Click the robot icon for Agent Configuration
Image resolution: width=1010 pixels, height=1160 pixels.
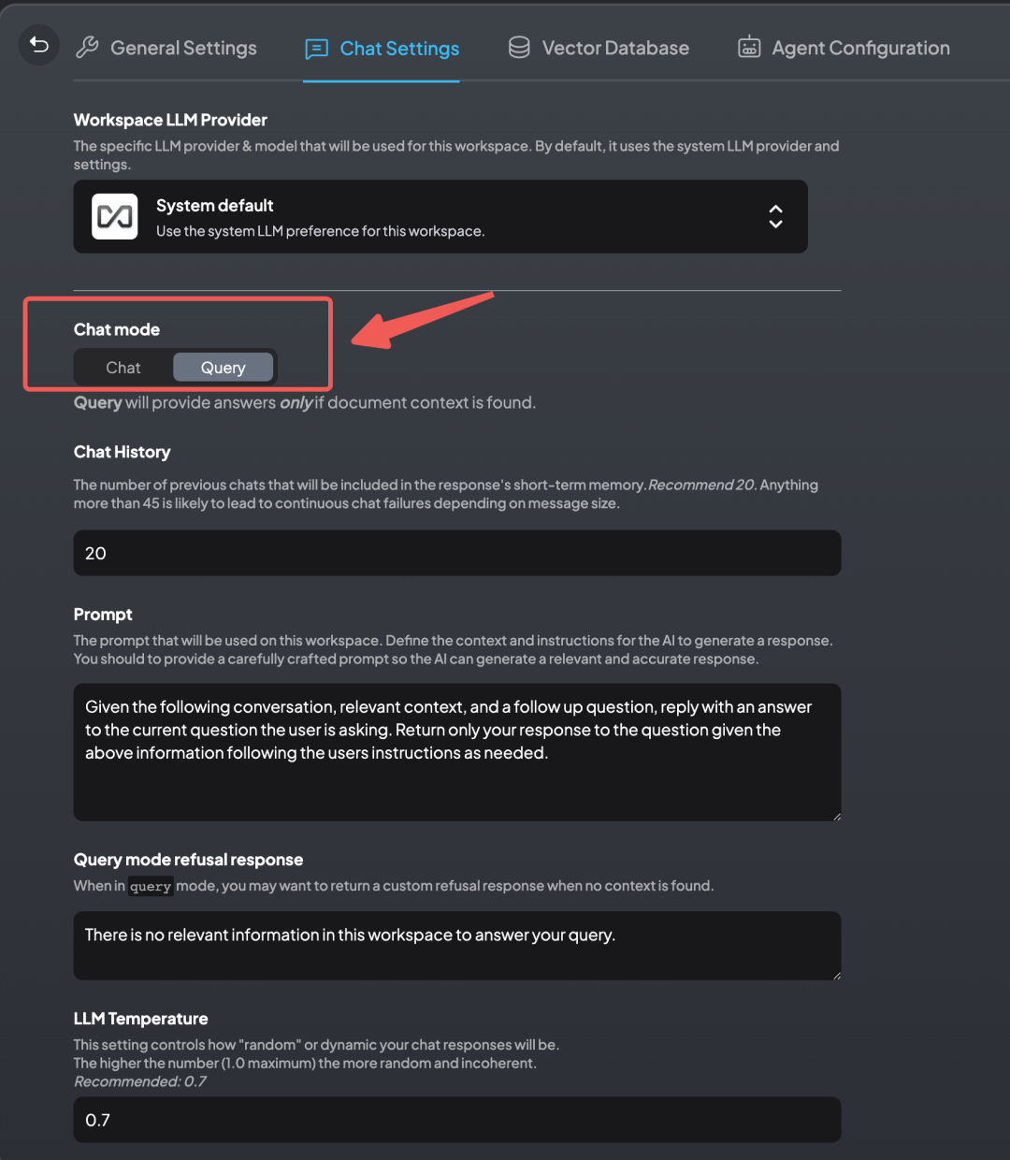[749, 48]
